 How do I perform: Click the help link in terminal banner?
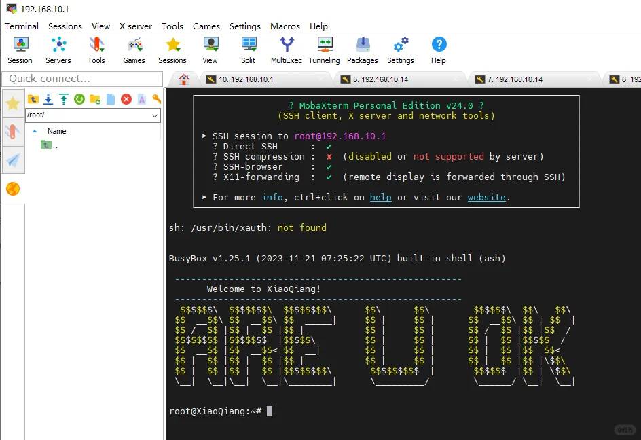point(380,197)
